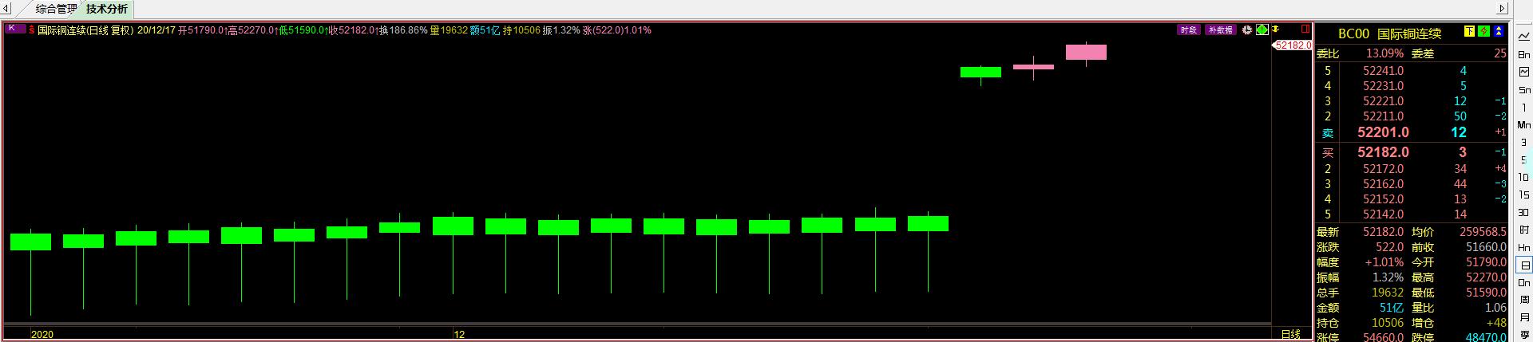Click the tab bar right scroll arrow
This screenshot has height=342, width=1533.
[x=1501, y=9]
